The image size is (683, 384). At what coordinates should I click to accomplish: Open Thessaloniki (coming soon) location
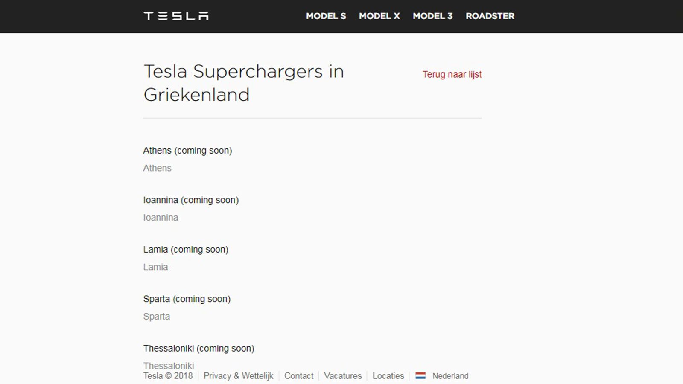tap(198, 349)
